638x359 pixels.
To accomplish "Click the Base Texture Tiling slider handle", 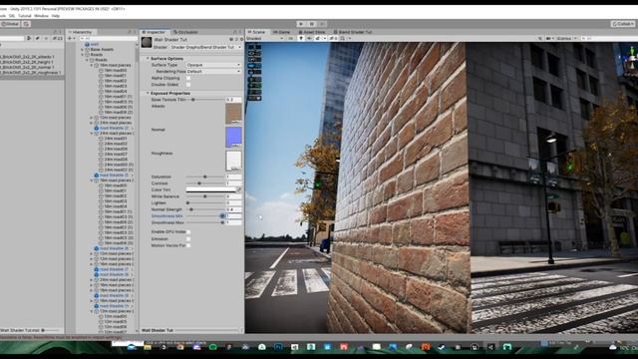I will pos(192,100).
